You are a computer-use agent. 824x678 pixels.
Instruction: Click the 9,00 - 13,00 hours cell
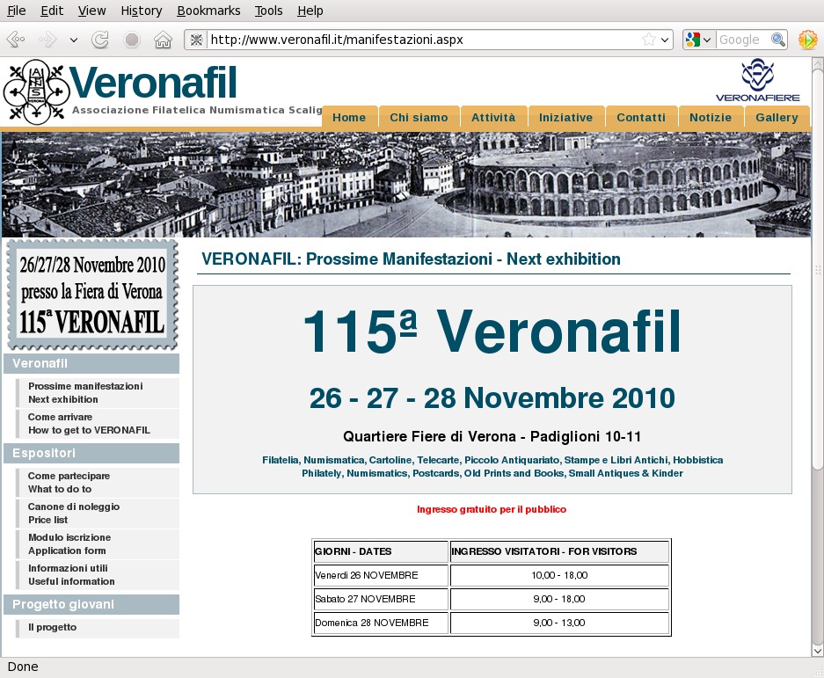coord(559,623)
